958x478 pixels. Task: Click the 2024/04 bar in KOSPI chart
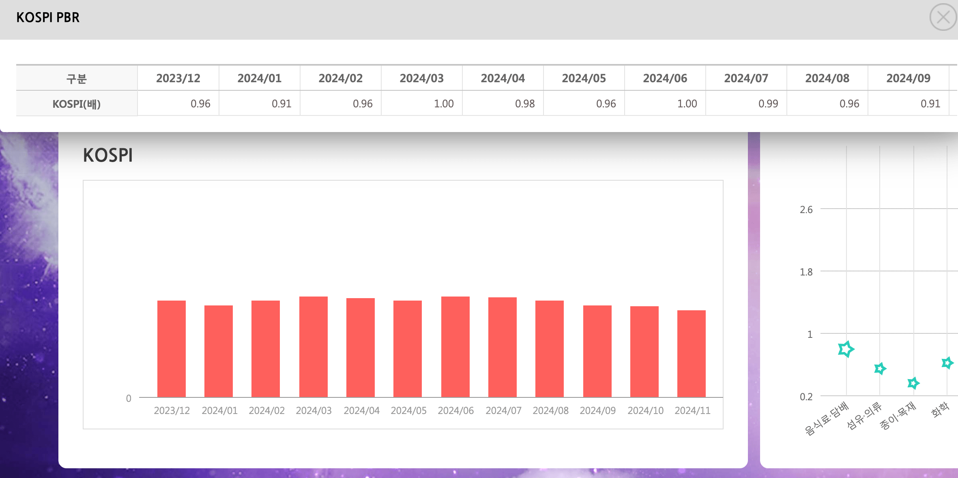pyautogui.click(x=361, y=348)
